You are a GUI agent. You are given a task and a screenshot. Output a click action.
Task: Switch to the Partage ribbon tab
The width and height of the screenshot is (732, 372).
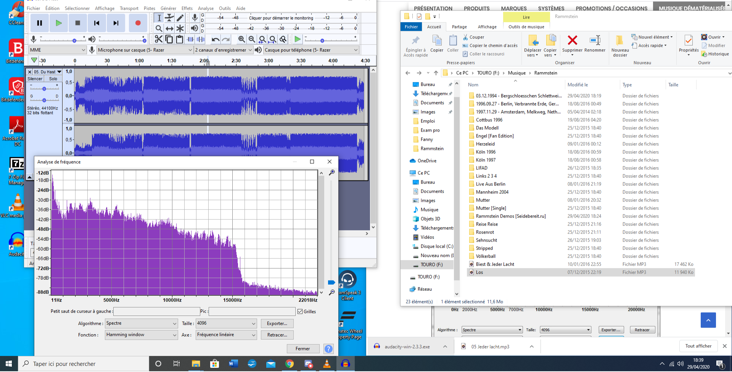(x=459, y=27)
